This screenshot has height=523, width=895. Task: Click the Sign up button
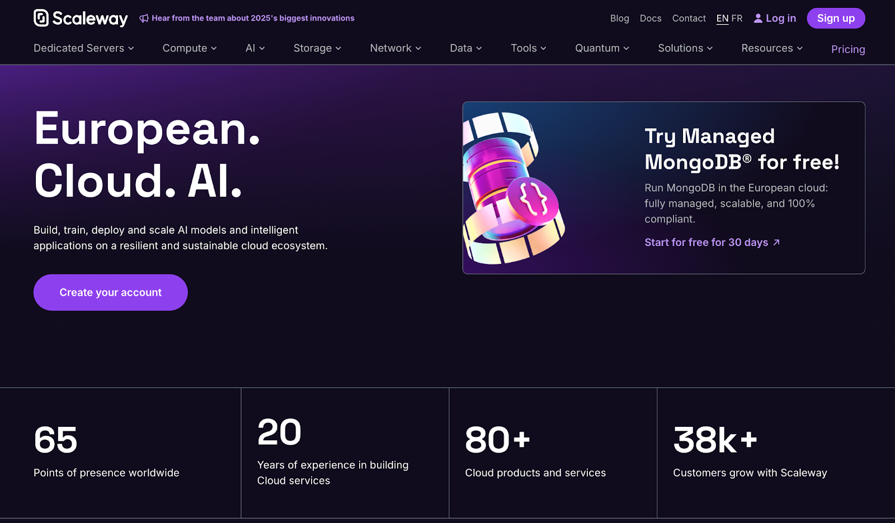pos(836,18)
